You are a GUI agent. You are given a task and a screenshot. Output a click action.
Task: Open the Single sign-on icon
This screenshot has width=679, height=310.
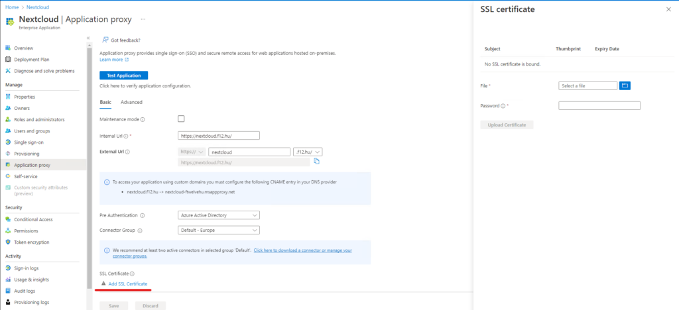[x=8, y=142]
